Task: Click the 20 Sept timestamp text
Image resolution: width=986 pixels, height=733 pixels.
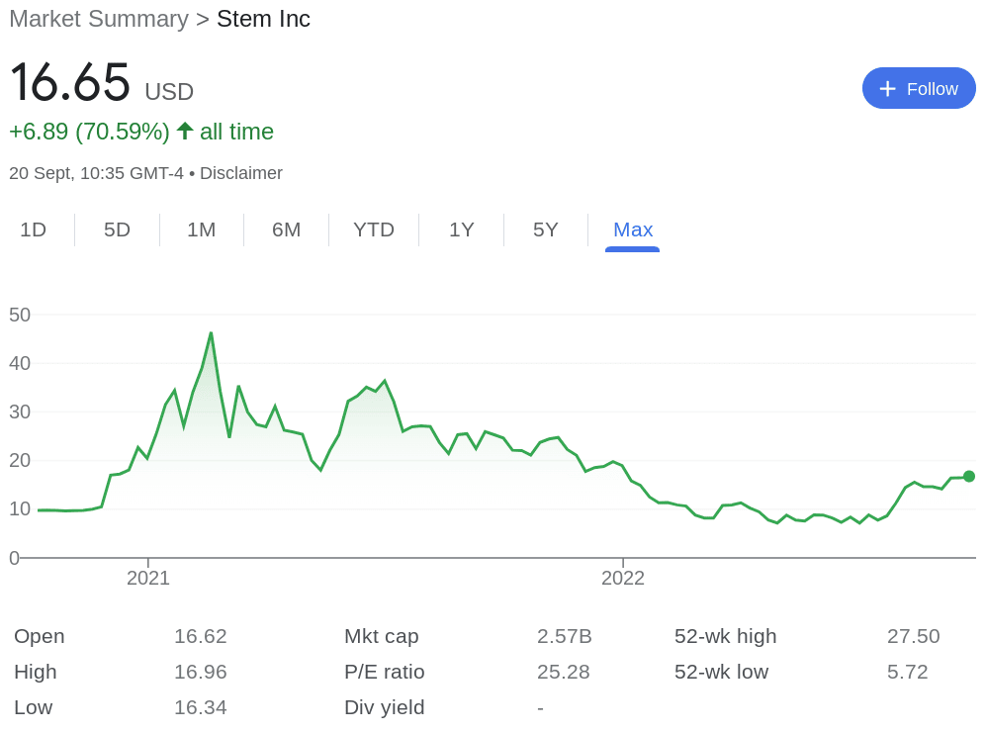Action: click(x=96, y=173)
